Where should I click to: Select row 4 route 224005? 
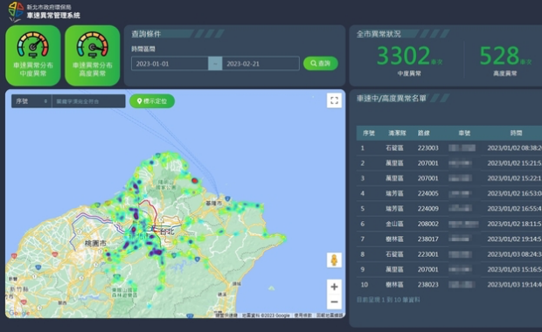click(428, 193)
